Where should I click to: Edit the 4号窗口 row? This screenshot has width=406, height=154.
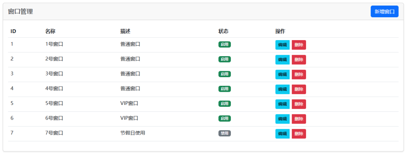tap(282, 89)
